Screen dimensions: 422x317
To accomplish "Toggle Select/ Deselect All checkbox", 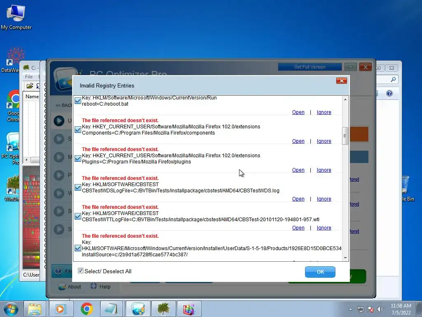I will 80,271.
